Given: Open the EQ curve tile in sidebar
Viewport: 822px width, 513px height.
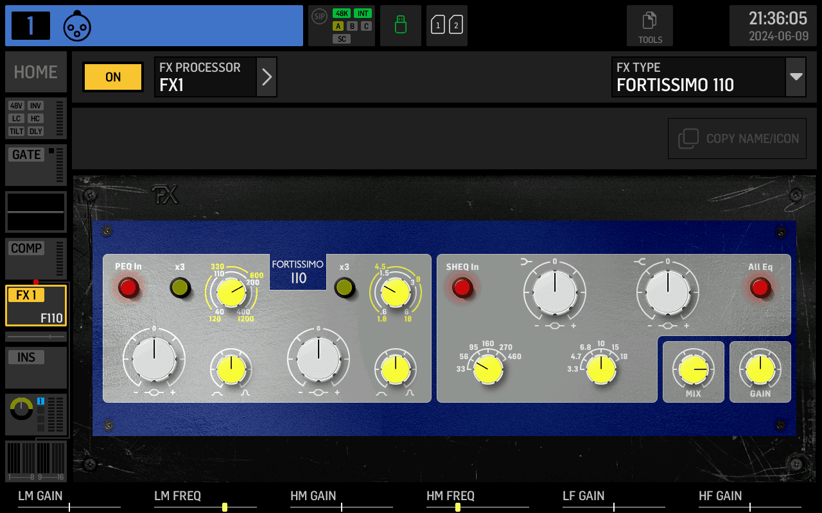Looking at the screenshot, I should [x=36, y=212].
